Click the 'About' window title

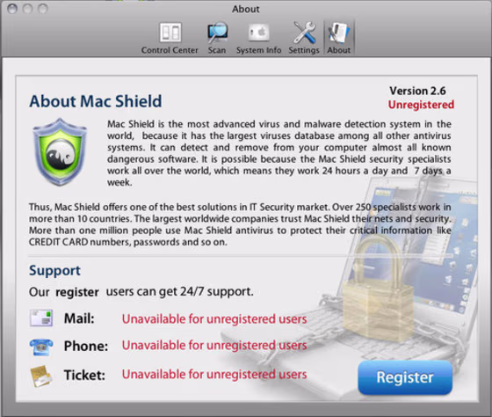(x=246, y=9)
